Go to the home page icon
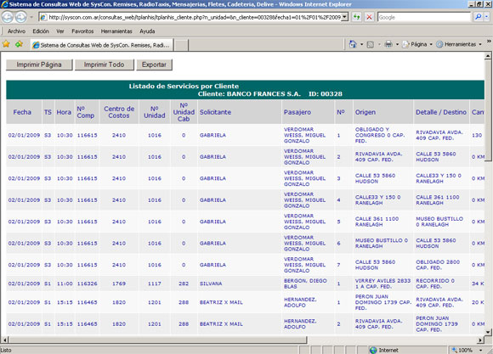The height and width of the screenshot is (354, 493). point(353,44)
